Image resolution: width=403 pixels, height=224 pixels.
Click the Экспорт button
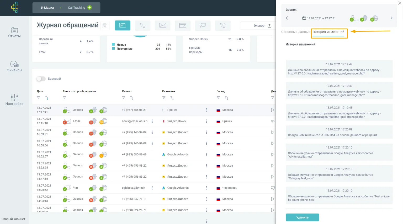[262, 26]
